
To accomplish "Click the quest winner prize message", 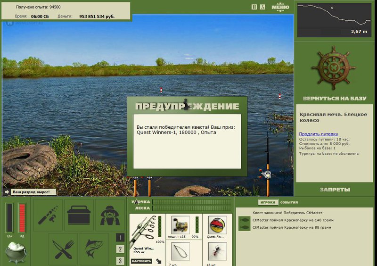I will (186, 130).
